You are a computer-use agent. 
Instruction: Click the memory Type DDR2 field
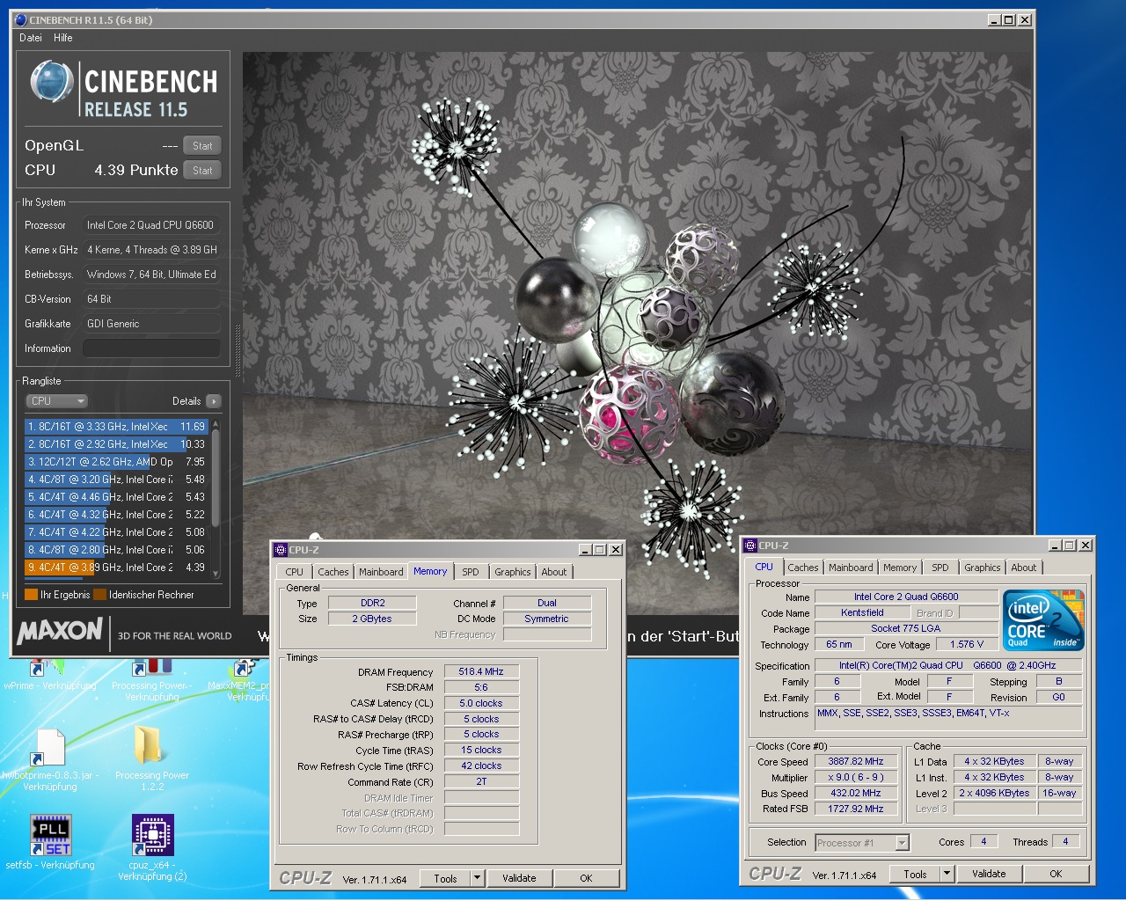(x=372, y=603)
